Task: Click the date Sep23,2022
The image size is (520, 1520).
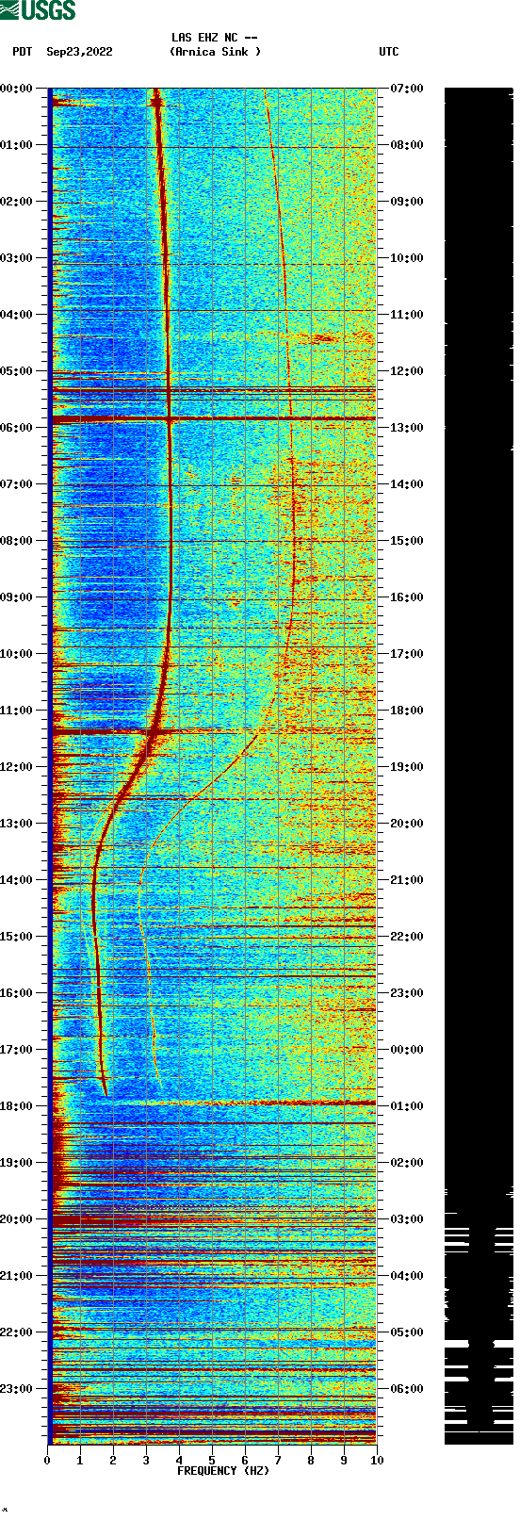Action: pyautogui.click(x=79, y=52)
